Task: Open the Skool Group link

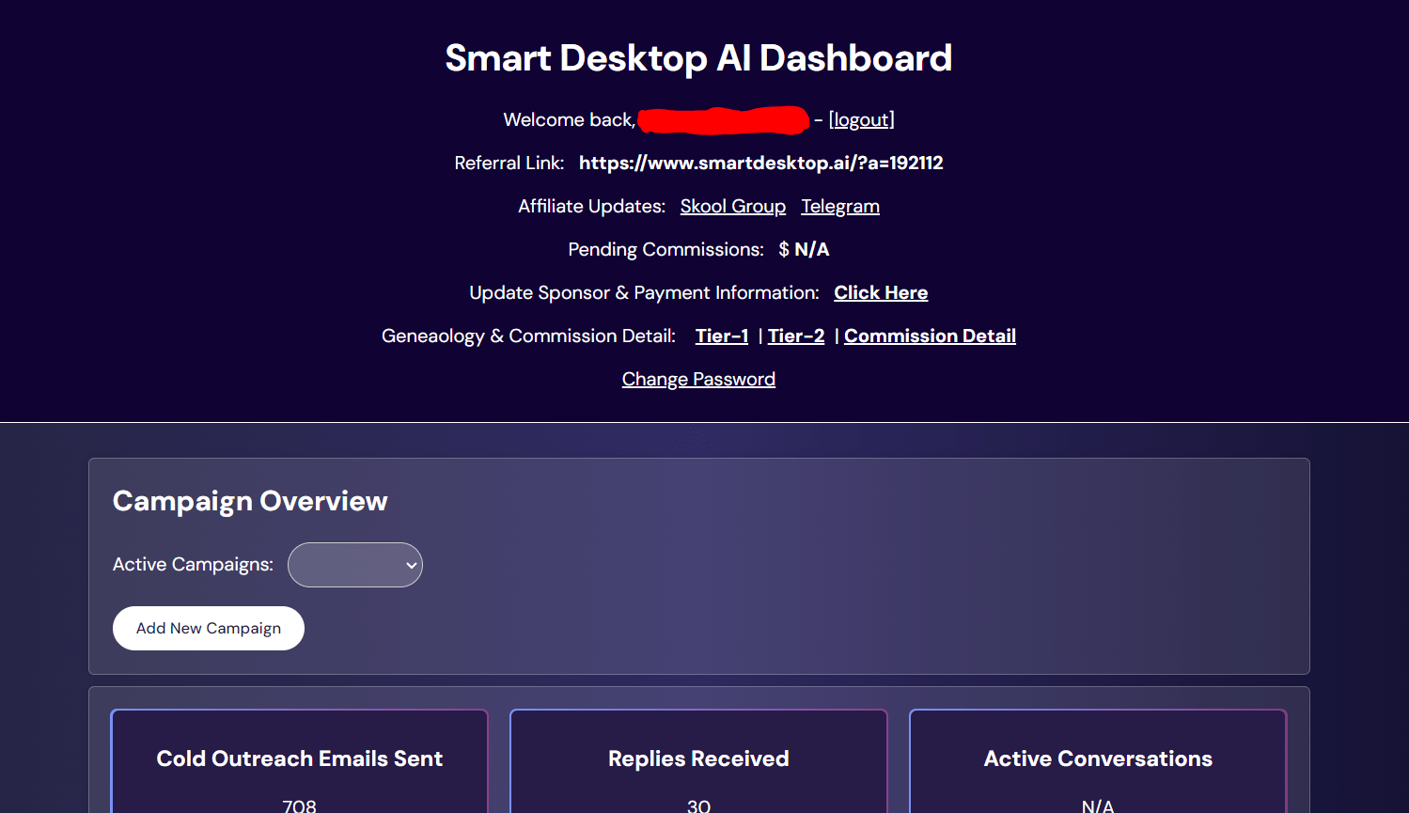Action: coord(733,206)
